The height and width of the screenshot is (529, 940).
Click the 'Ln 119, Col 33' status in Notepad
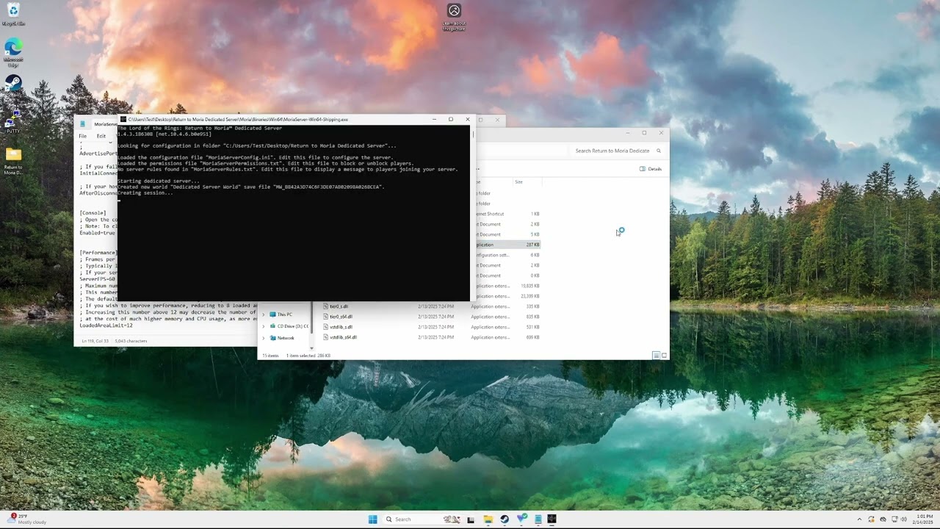[x=95, y=341]
